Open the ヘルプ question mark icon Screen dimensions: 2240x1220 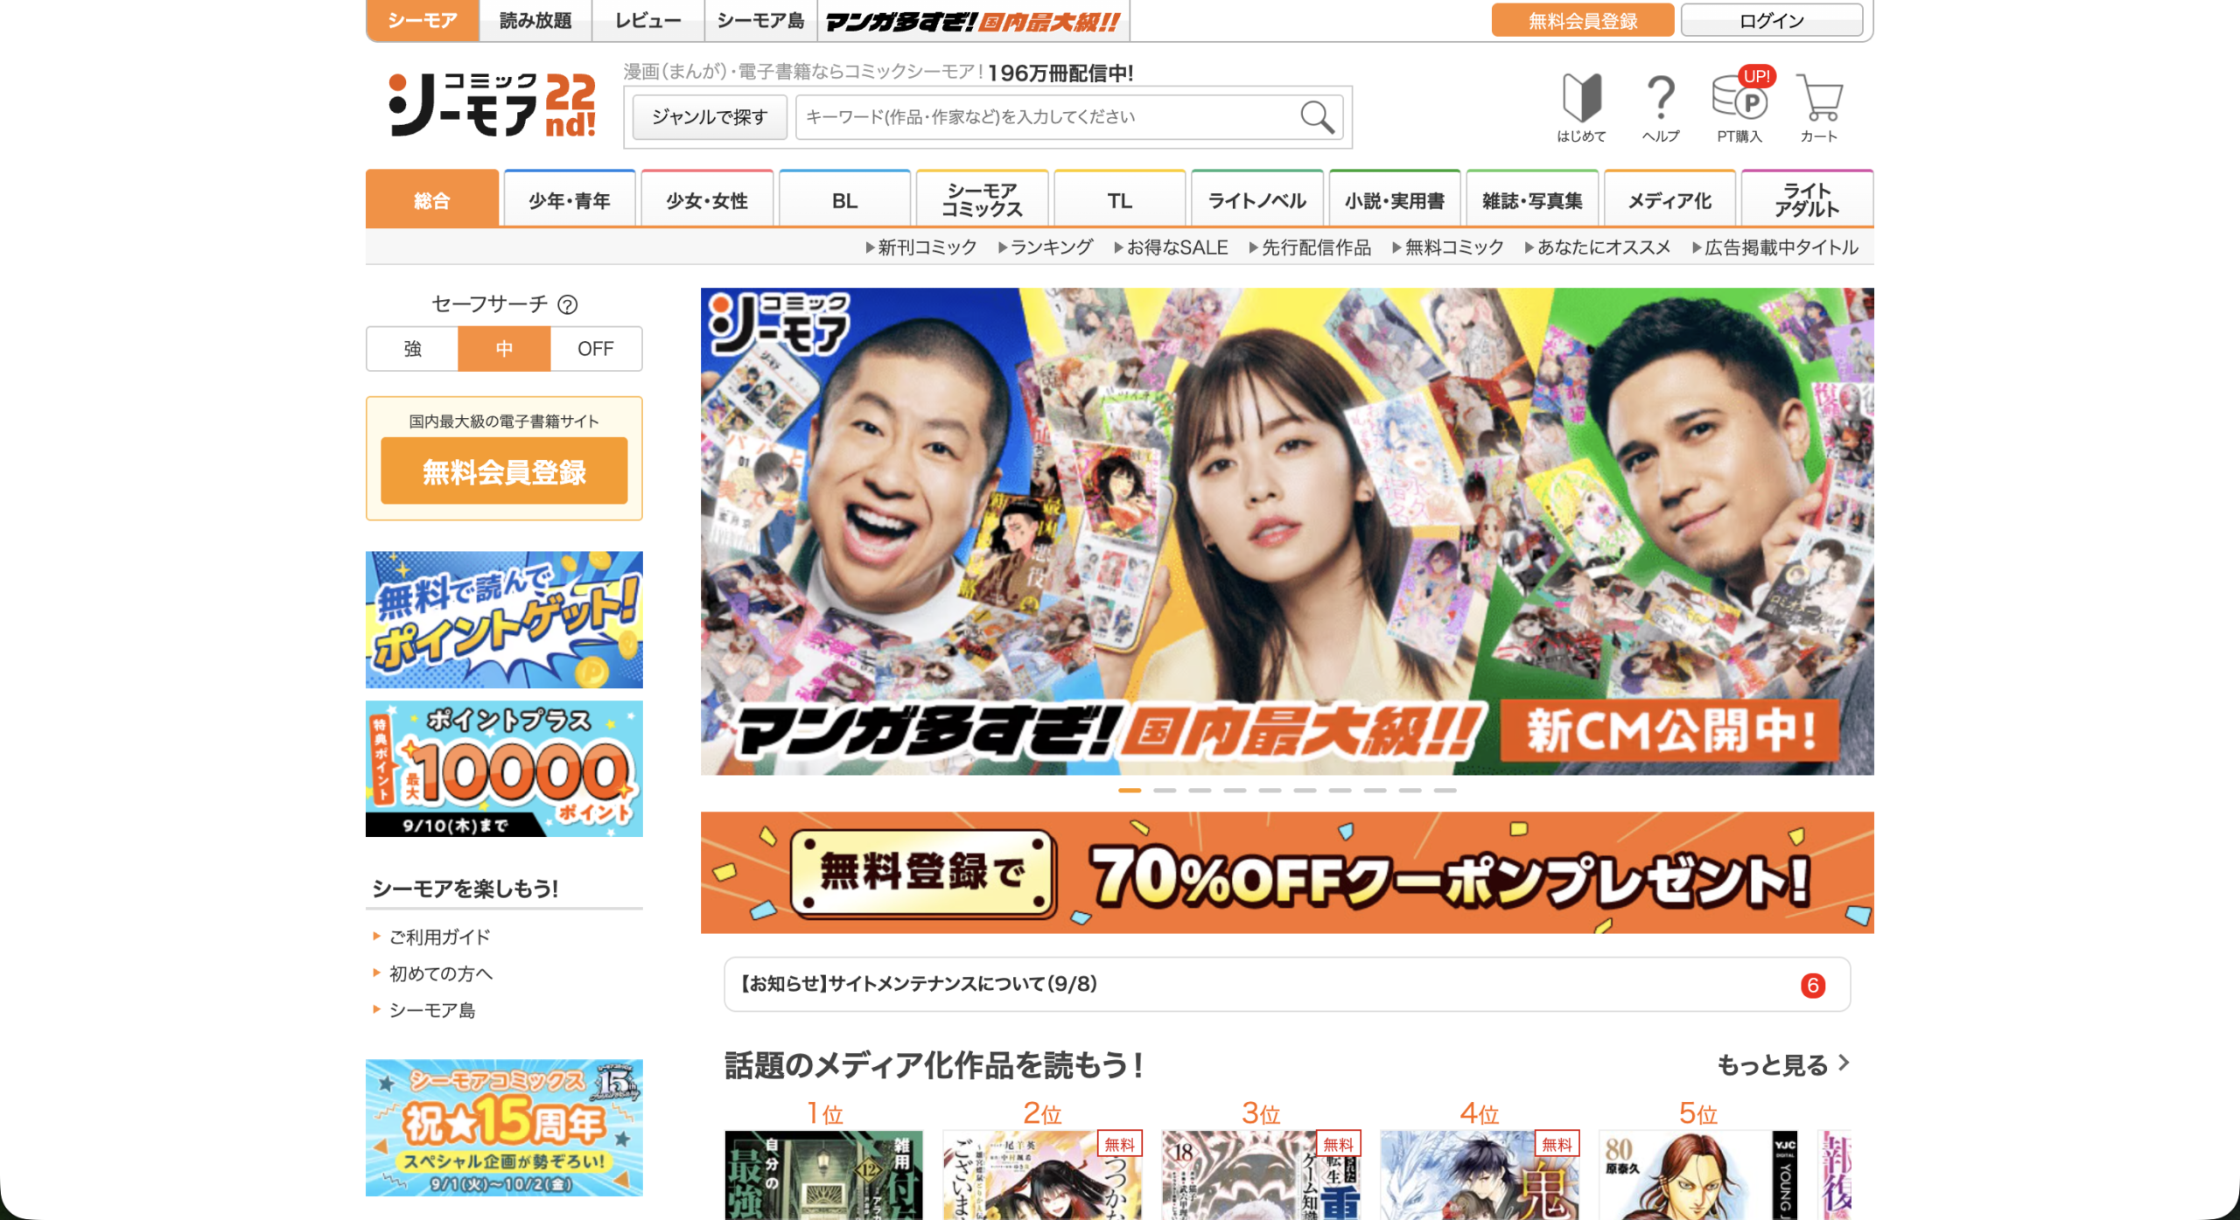pyautogui.click(x=1661, y=108)
